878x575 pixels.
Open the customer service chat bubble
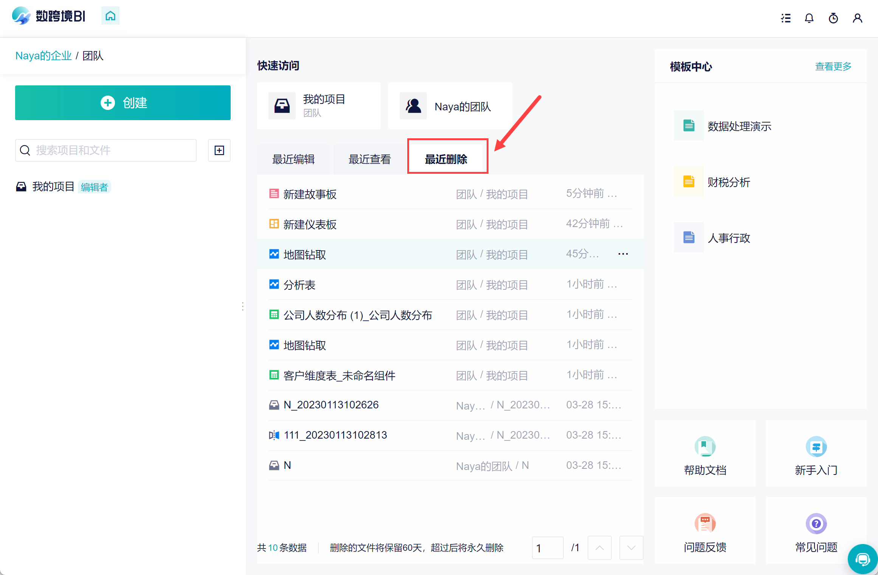(862, 559)
